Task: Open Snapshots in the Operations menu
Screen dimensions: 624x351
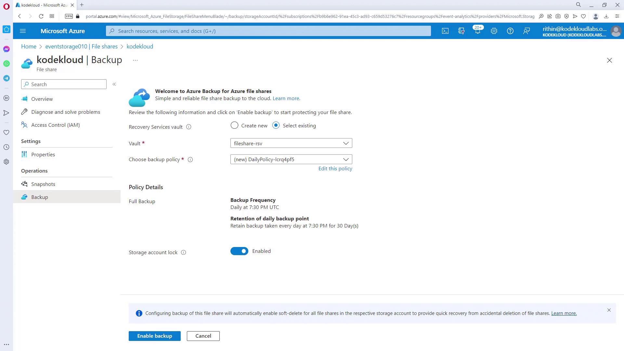Action: pos(43,184)
